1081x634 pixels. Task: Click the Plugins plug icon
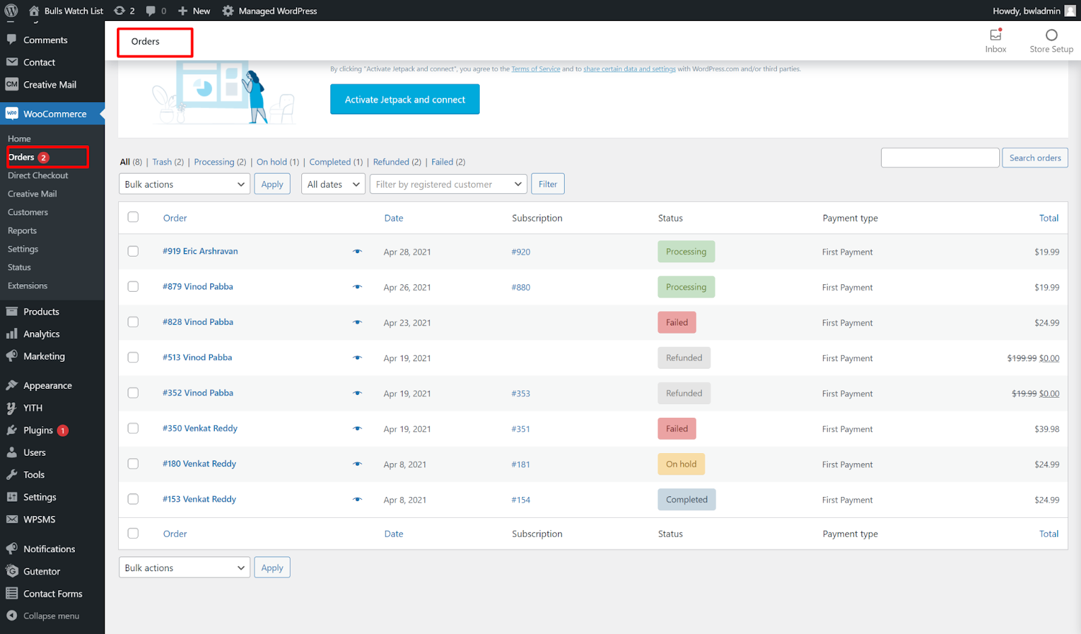click(11, 430)
